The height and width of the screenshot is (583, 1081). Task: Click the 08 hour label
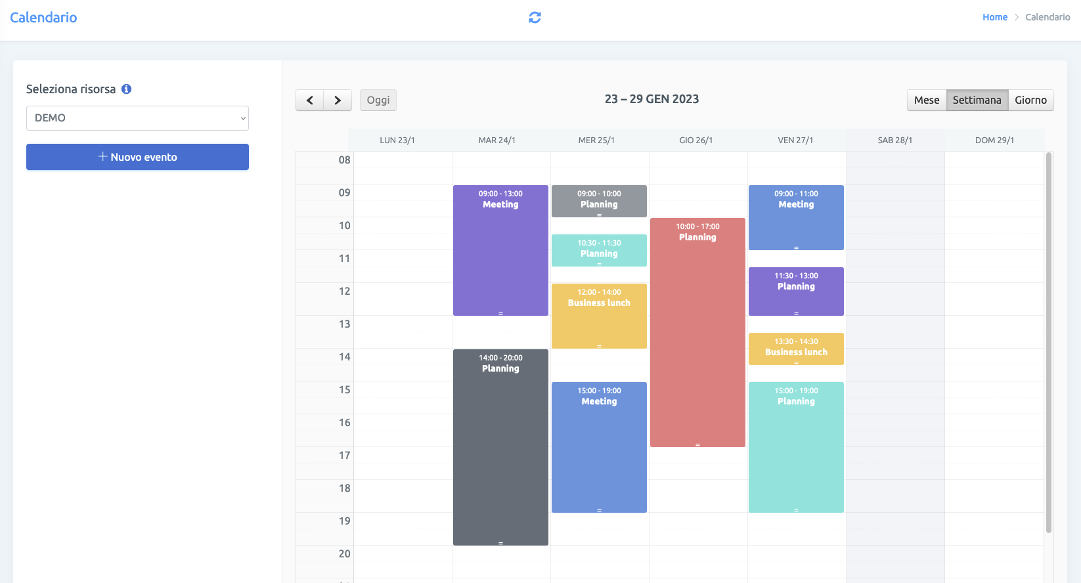[344, 160]
